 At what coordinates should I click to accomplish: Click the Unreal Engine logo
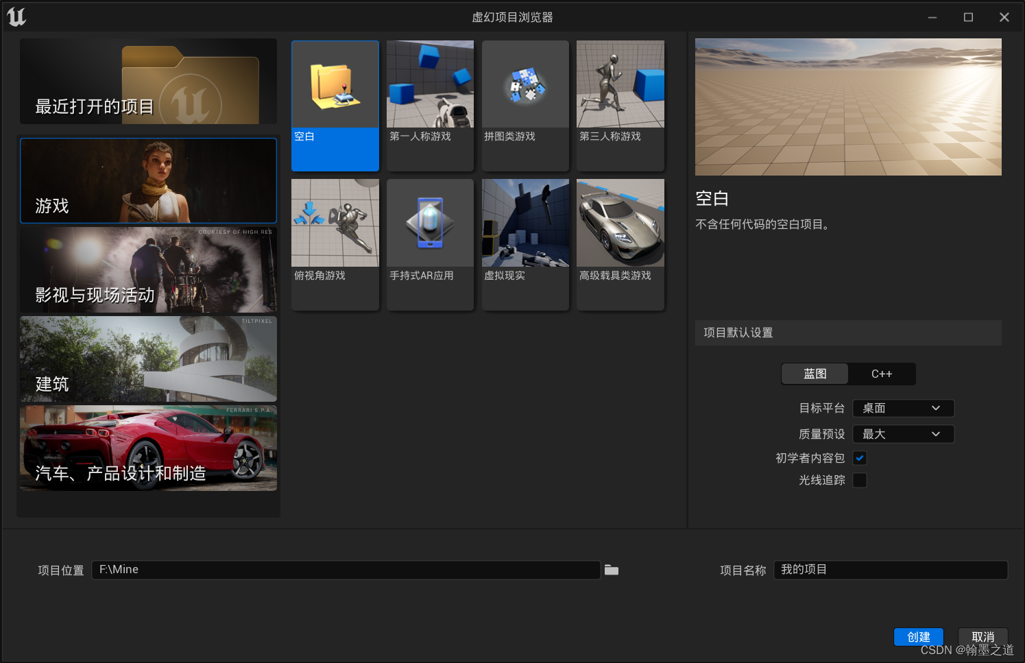tap(15, 16)
